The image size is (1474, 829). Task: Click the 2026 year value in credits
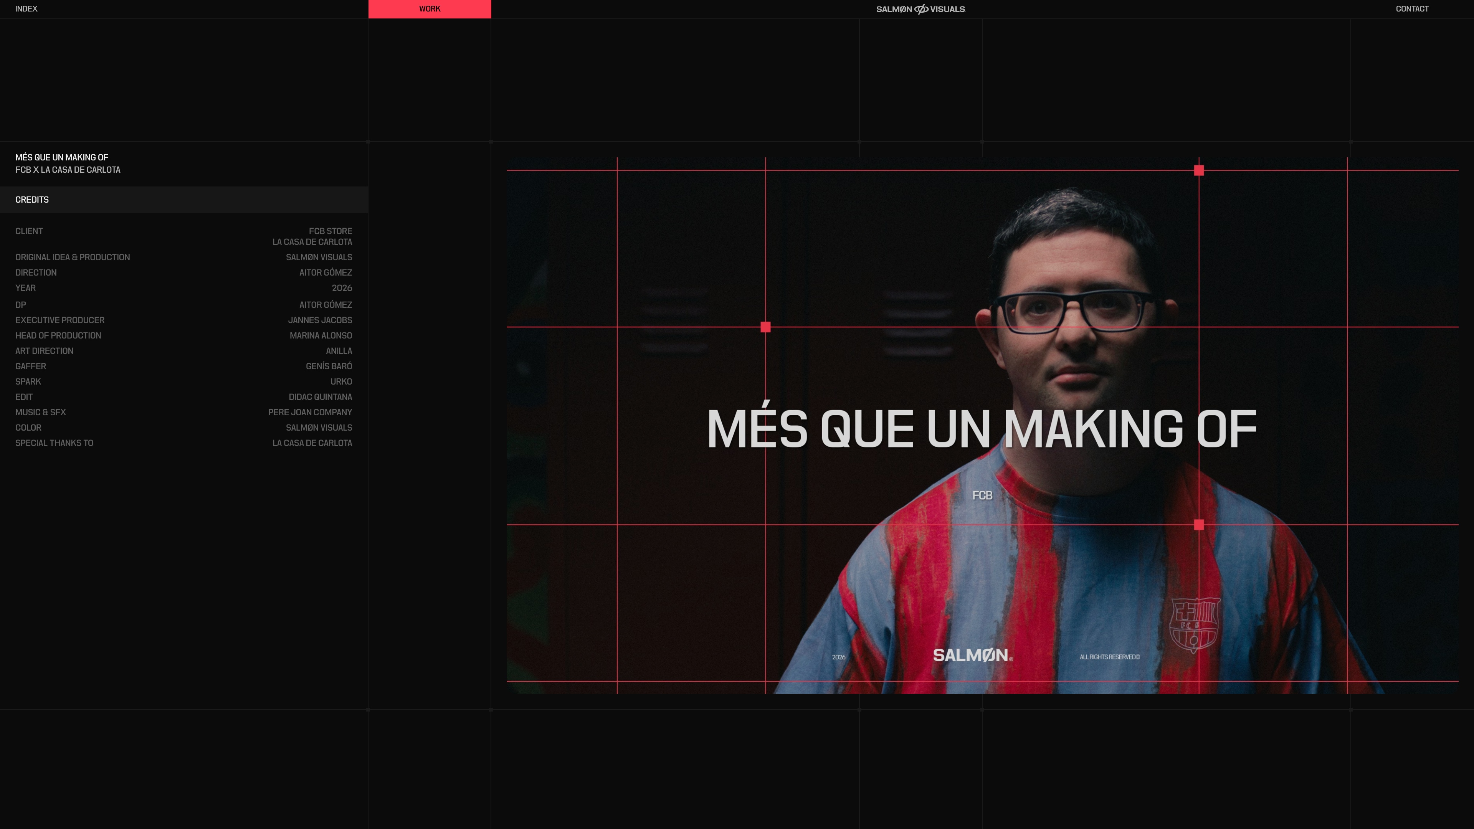(342, 288)
